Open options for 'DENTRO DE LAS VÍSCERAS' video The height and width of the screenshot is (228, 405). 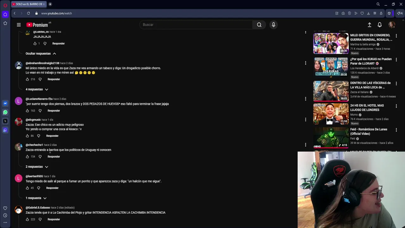coord(396,83)
